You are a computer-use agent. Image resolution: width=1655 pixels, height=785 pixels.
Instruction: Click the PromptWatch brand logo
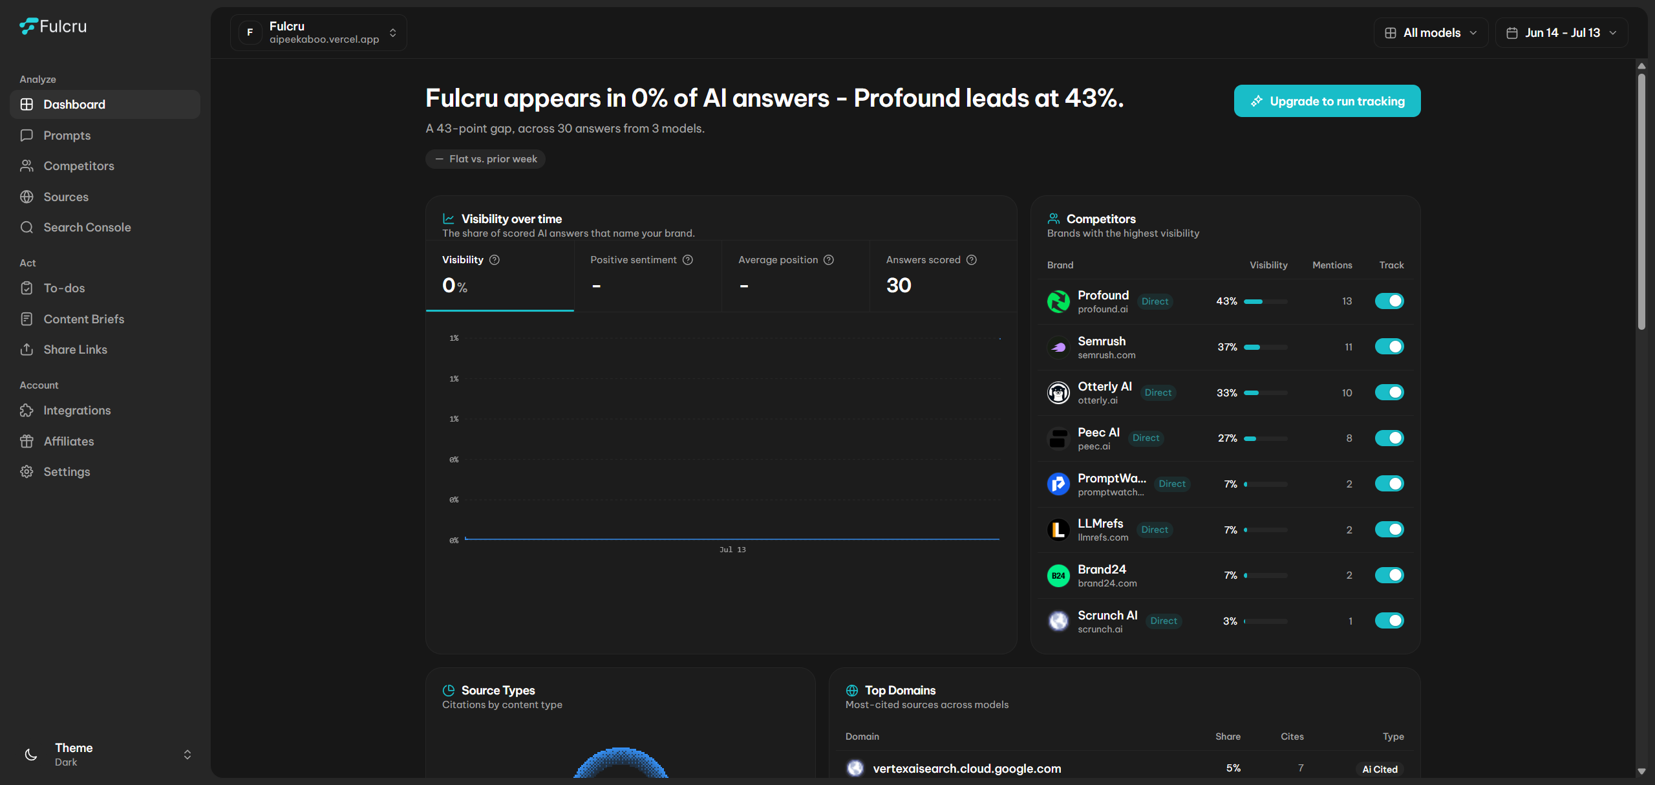pyautogui.click(x=1058, y=484)
